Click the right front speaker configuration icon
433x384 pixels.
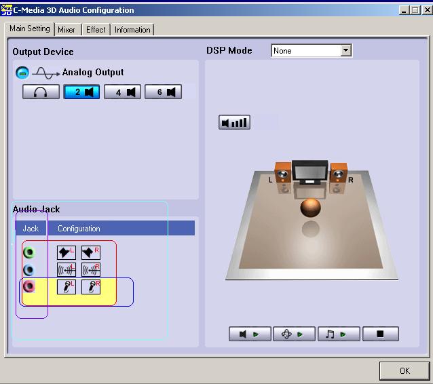(x=91, y=252)
